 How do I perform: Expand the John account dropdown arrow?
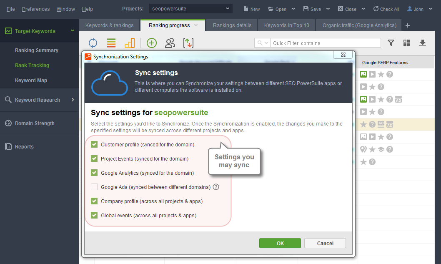[430, 9]
